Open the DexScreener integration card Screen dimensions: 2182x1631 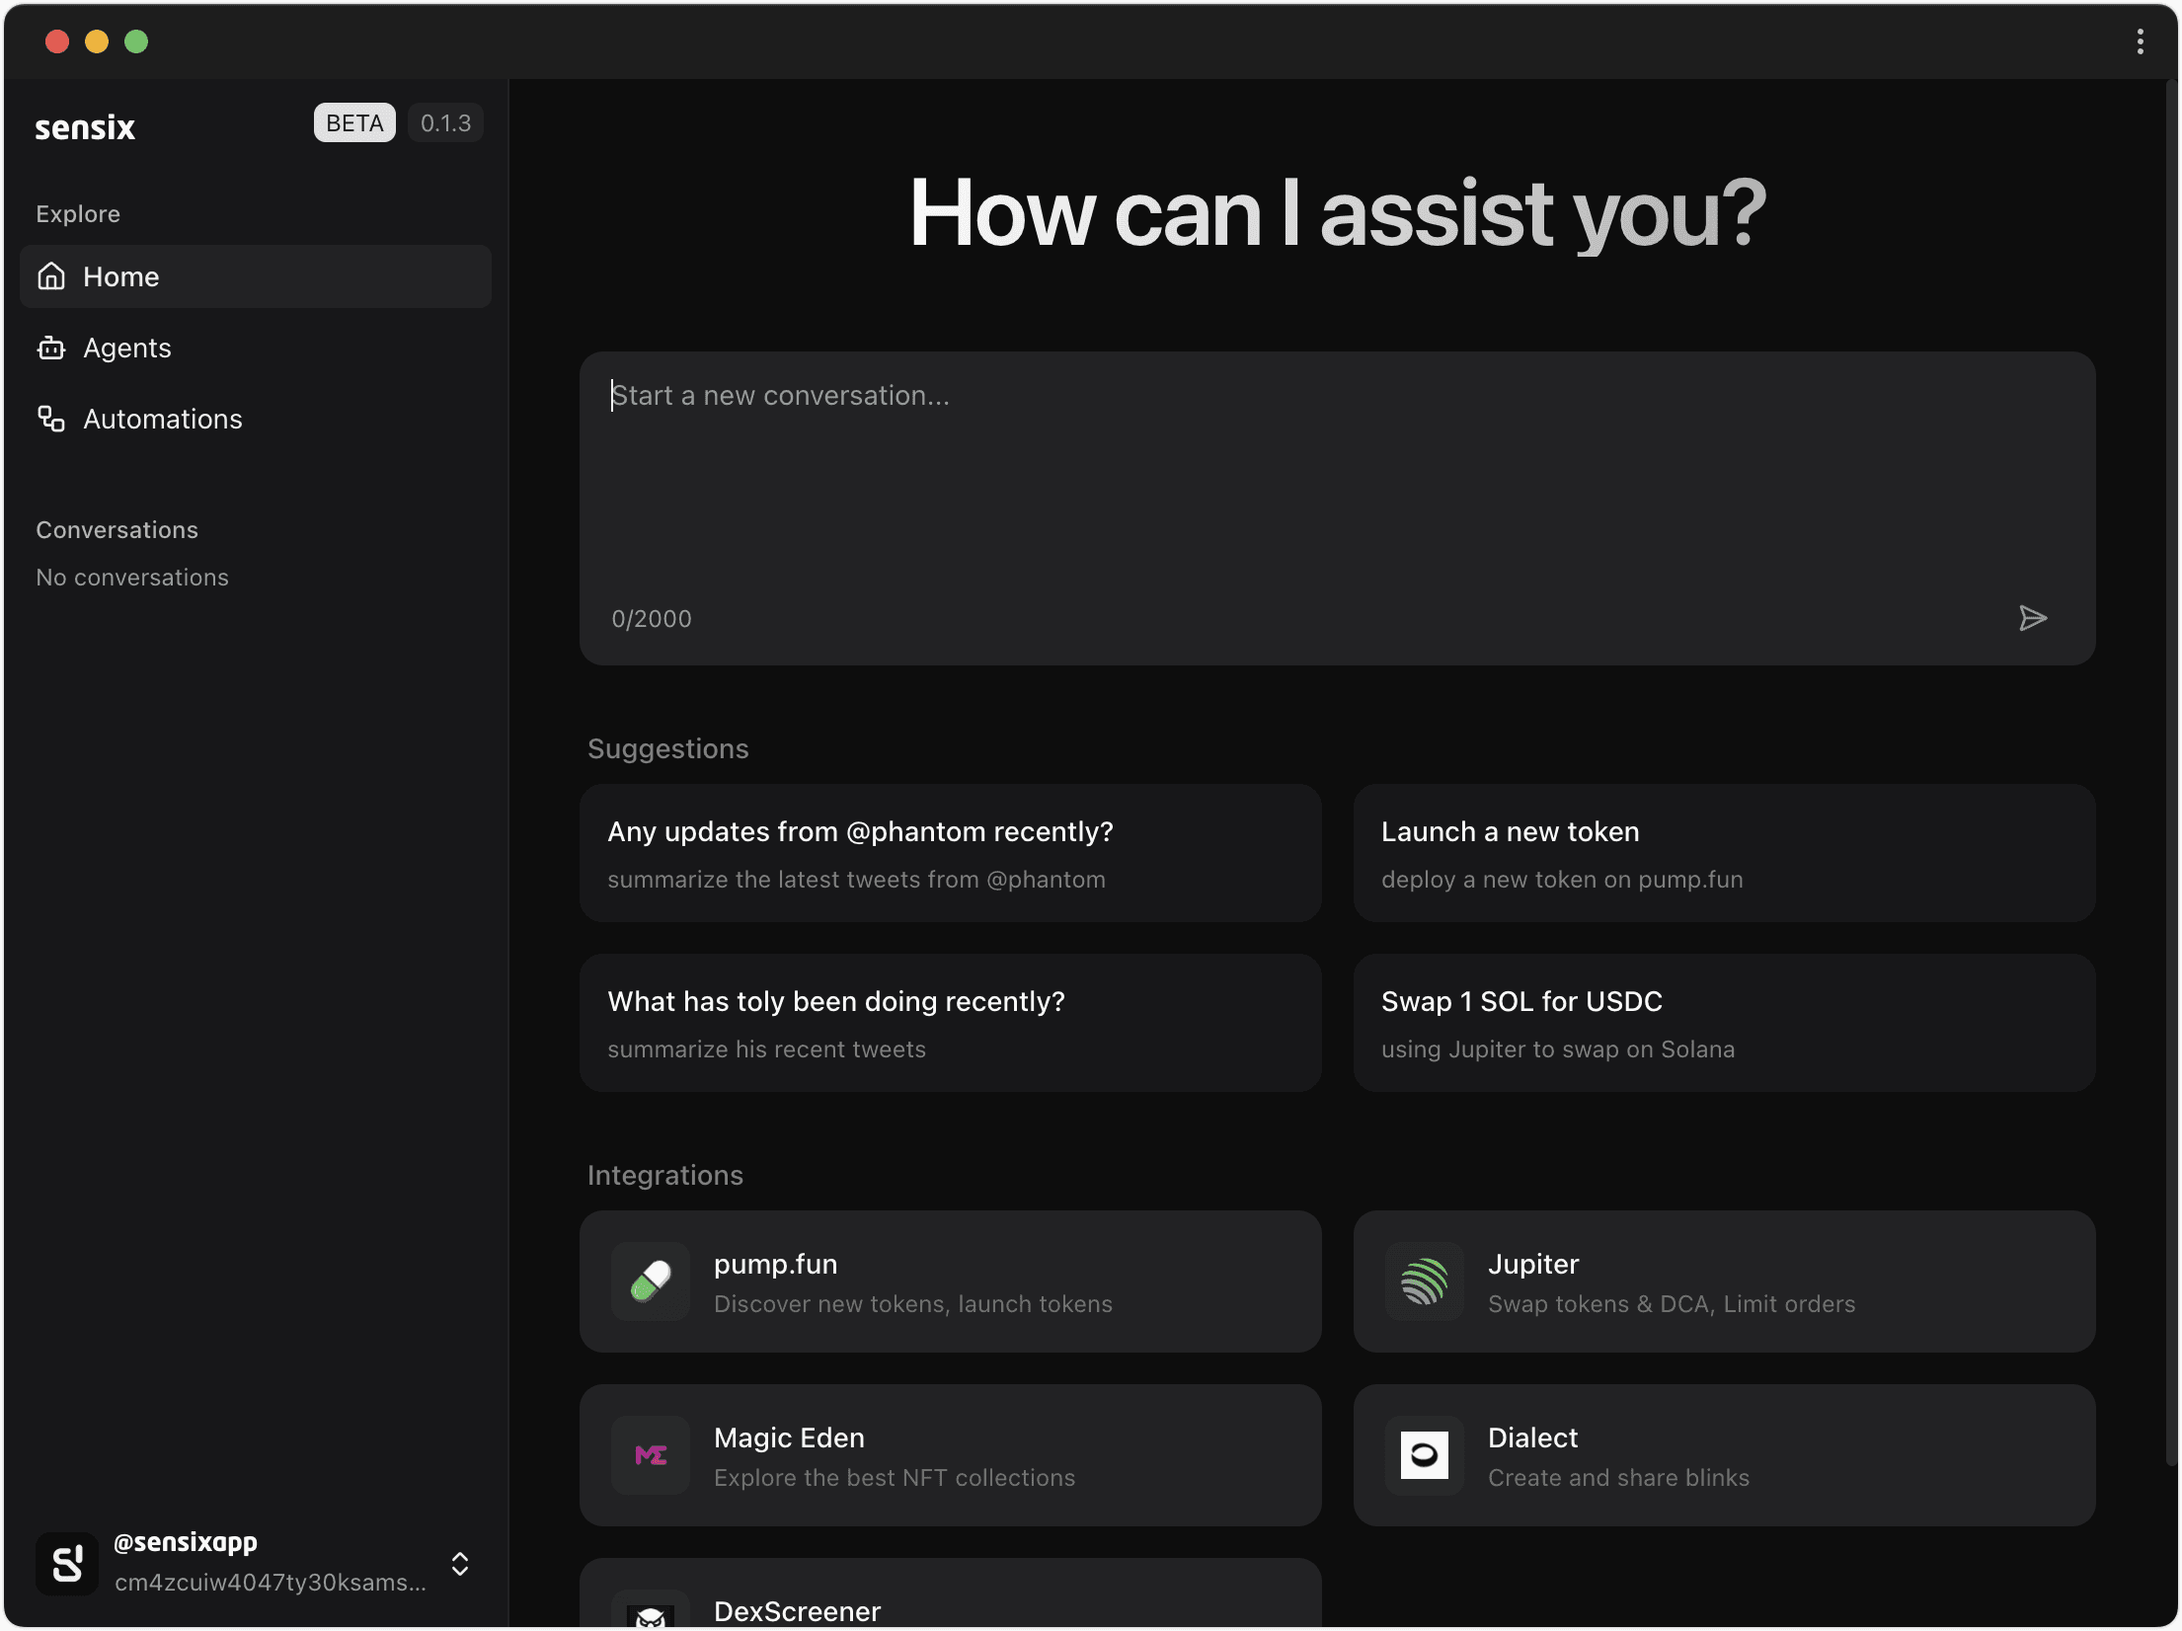[950, 1593]
